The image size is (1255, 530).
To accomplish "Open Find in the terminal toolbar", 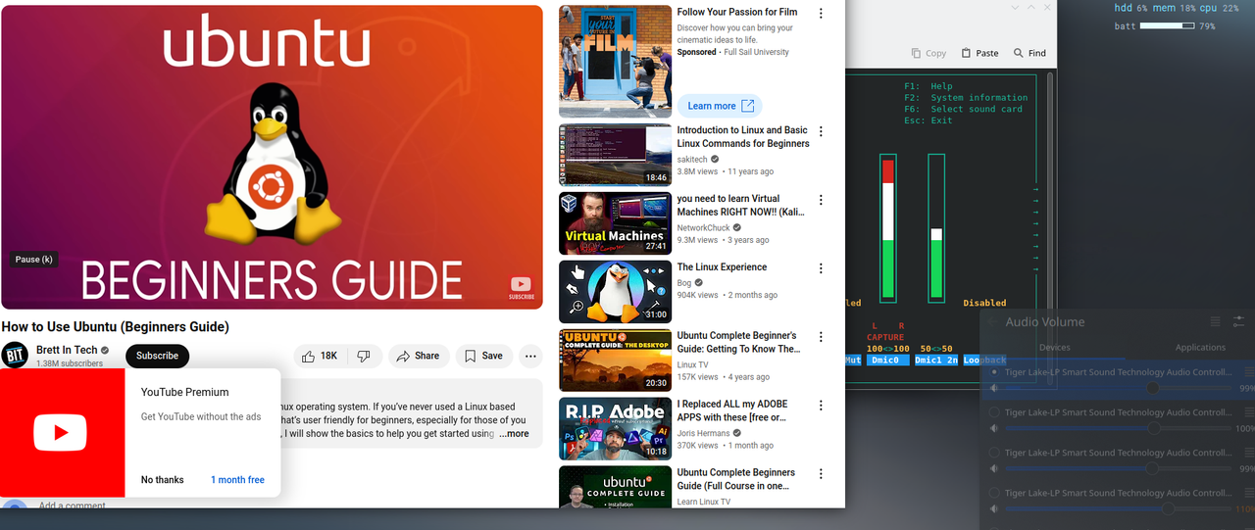I will (x=1030, y=53).
